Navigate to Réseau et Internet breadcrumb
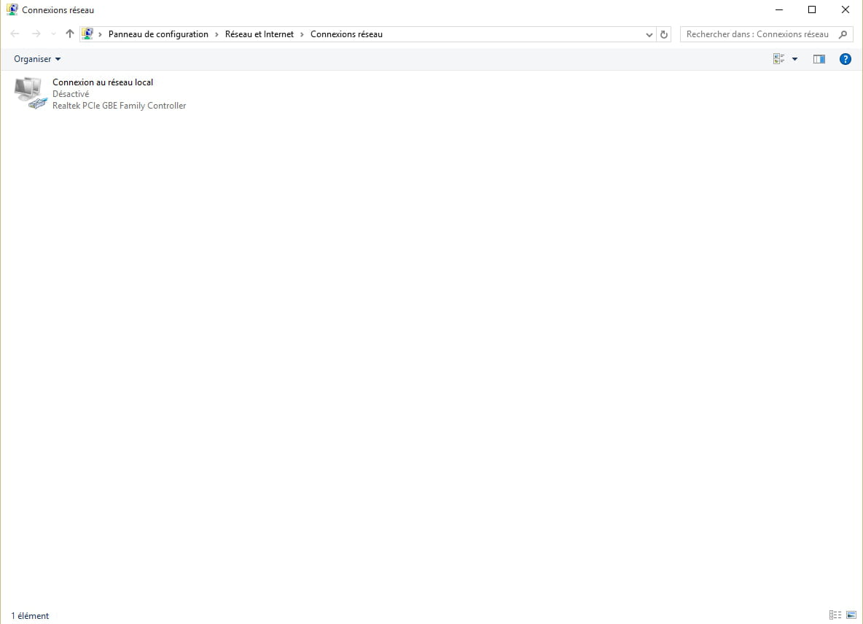 pyautogui.click(x=259, y=34)
